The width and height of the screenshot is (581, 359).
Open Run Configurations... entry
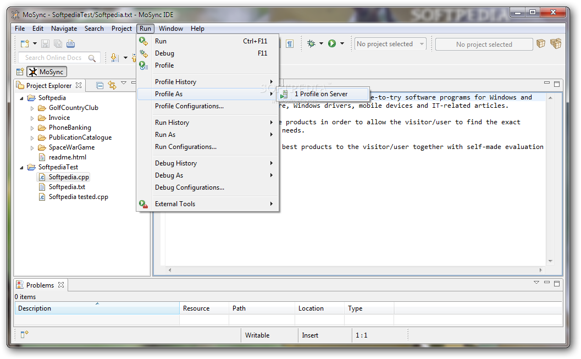coord(208,147)
